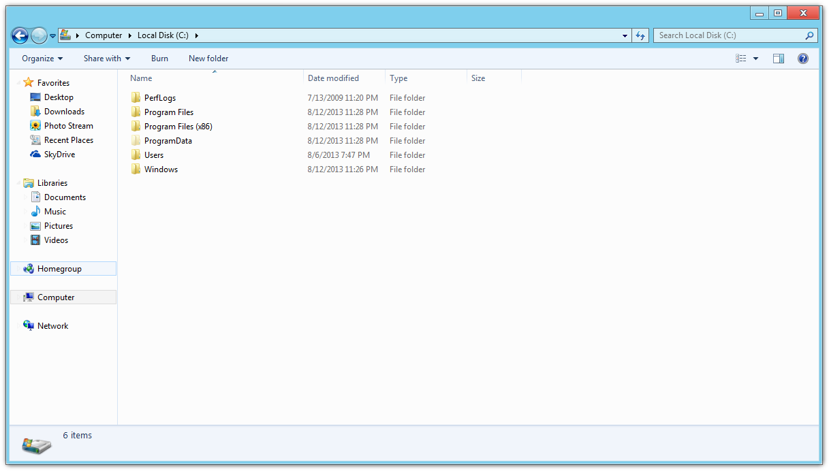Click the PerfLogs folder name
The width and height of the screenshot is (829, 471).
160,98
